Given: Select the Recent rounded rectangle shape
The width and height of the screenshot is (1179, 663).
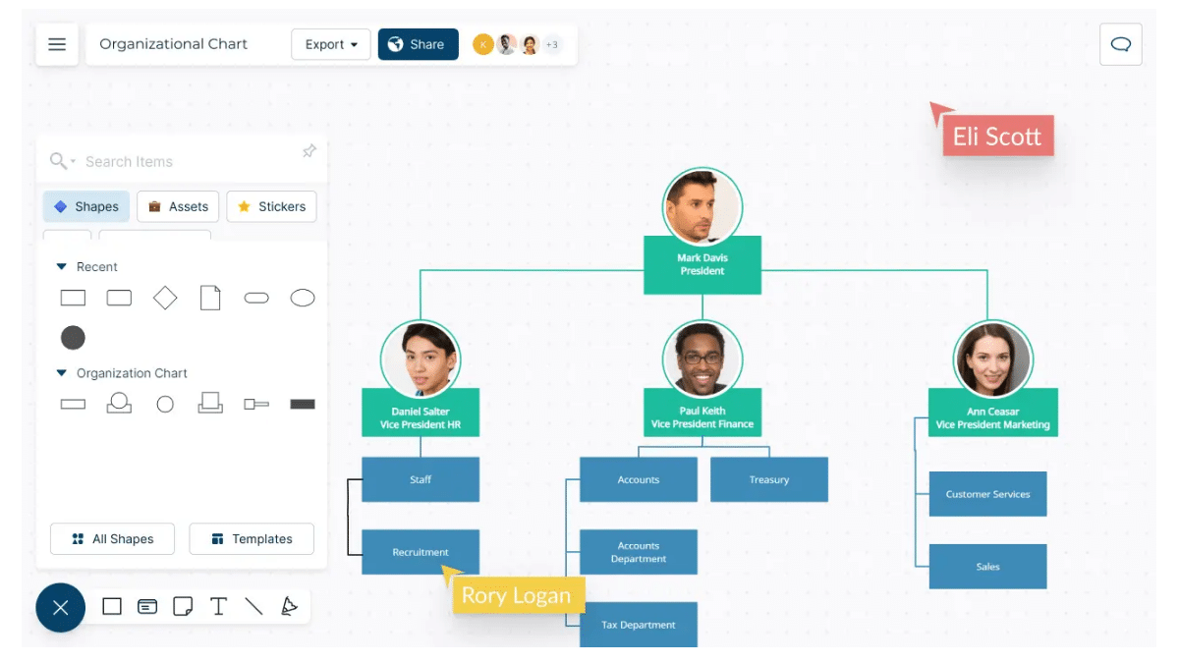Looking at the screenshot, I should coord(119,298).
